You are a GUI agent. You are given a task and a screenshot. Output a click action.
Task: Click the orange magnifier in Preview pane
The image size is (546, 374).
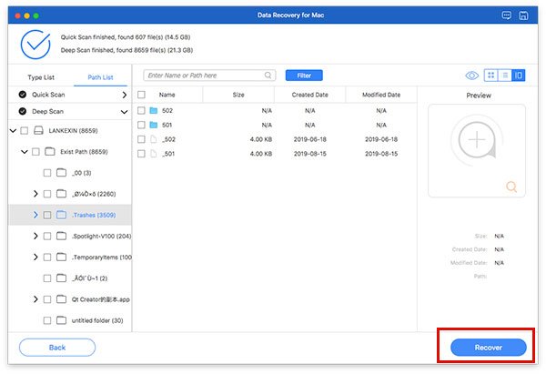[511, 187]
